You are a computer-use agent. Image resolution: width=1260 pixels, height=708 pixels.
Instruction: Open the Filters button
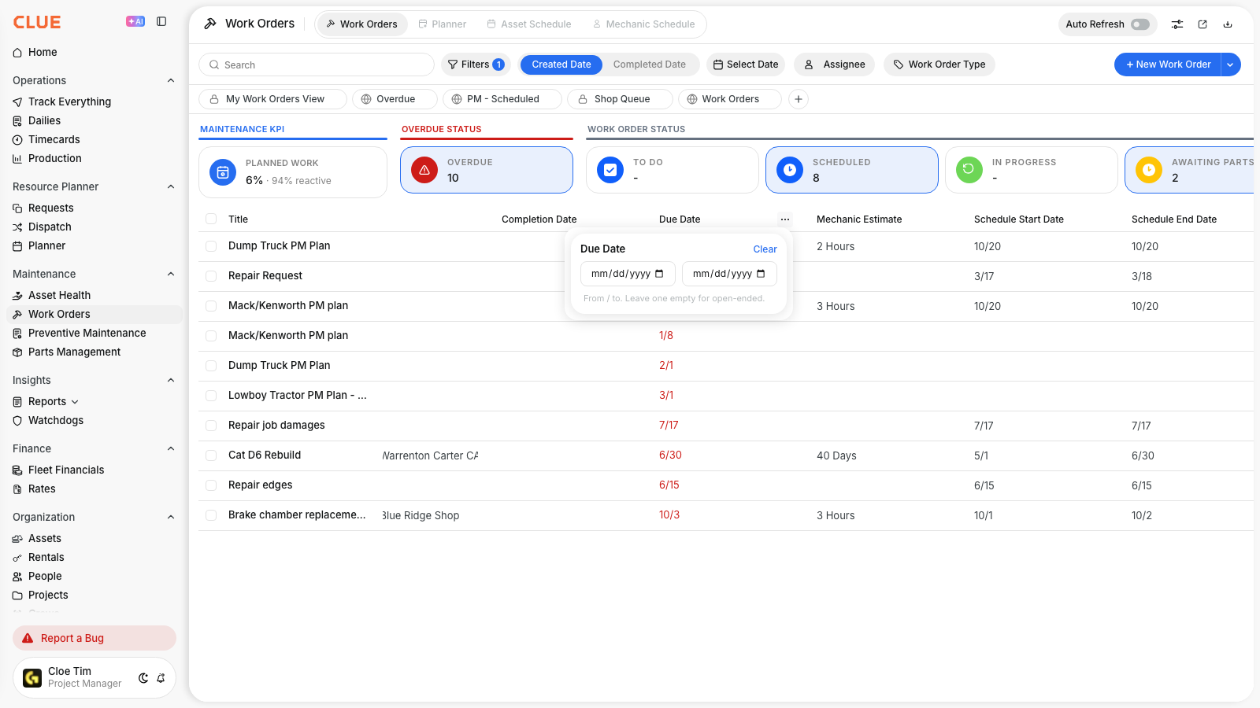point(476,65)
